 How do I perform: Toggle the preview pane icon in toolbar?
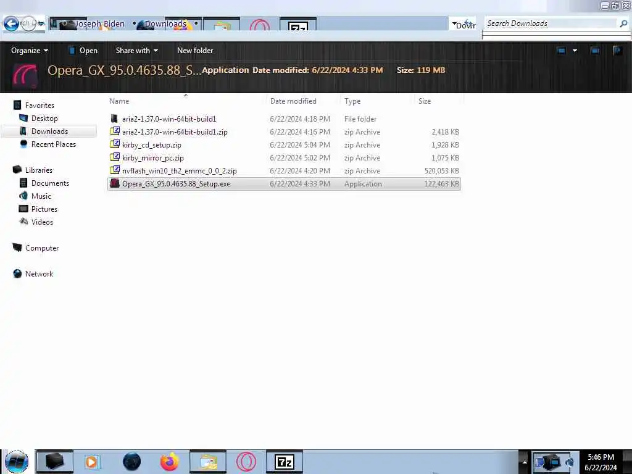click(x=595, y=51)
